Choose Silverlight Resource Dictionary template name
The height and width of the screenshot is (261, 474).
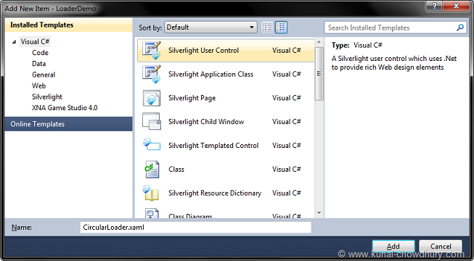pyautogui.click(x=215, y=193)
